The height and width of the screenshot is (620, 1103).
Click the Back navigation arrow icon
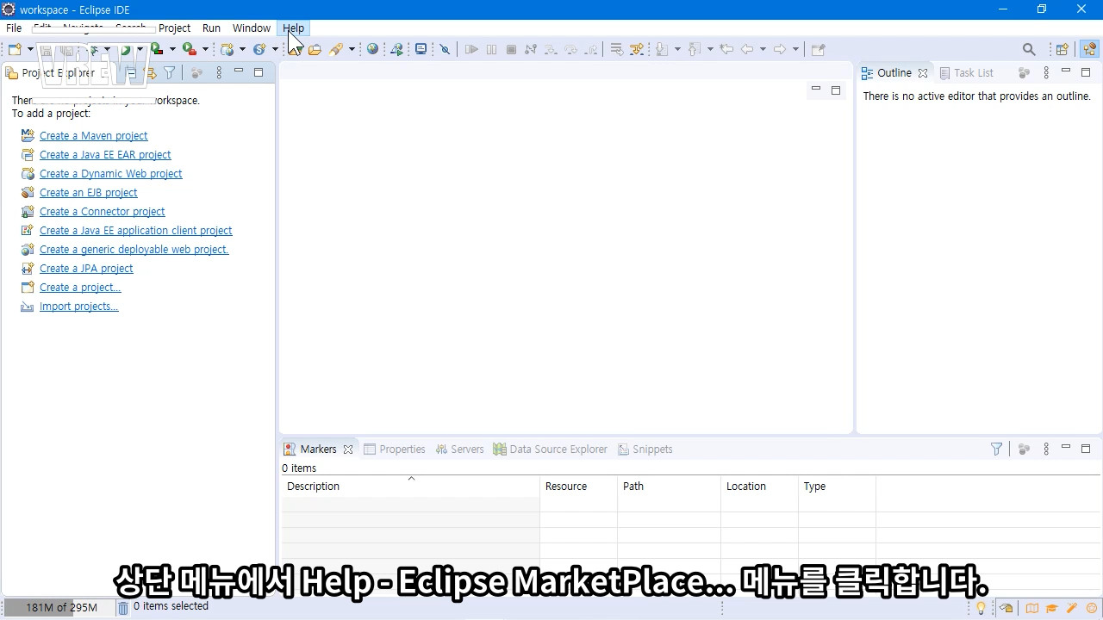747,49
